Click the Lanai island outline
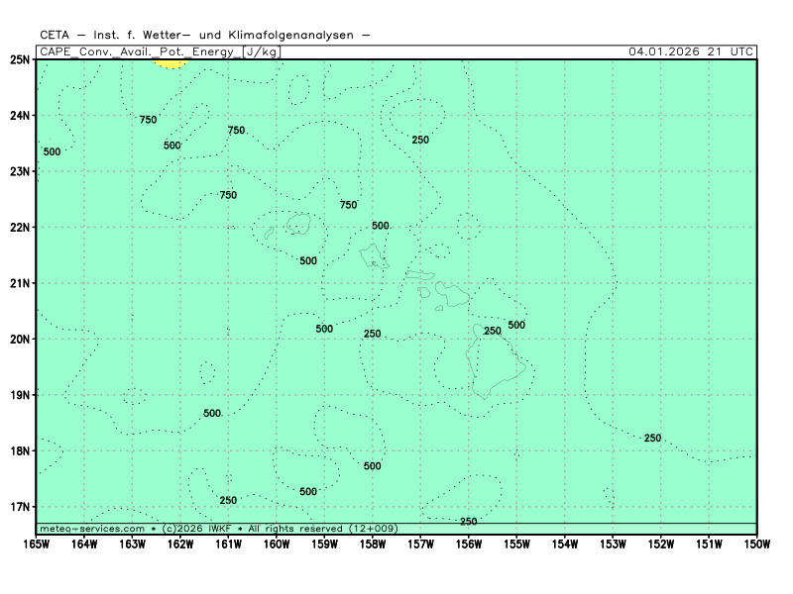Viewport: 793px width, 594px height. point(424,292)
